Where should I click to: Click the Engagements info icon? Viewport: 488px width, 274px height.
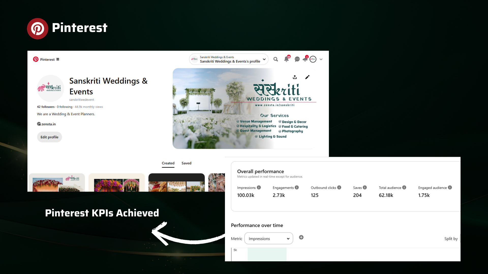[x=297, y=187]
